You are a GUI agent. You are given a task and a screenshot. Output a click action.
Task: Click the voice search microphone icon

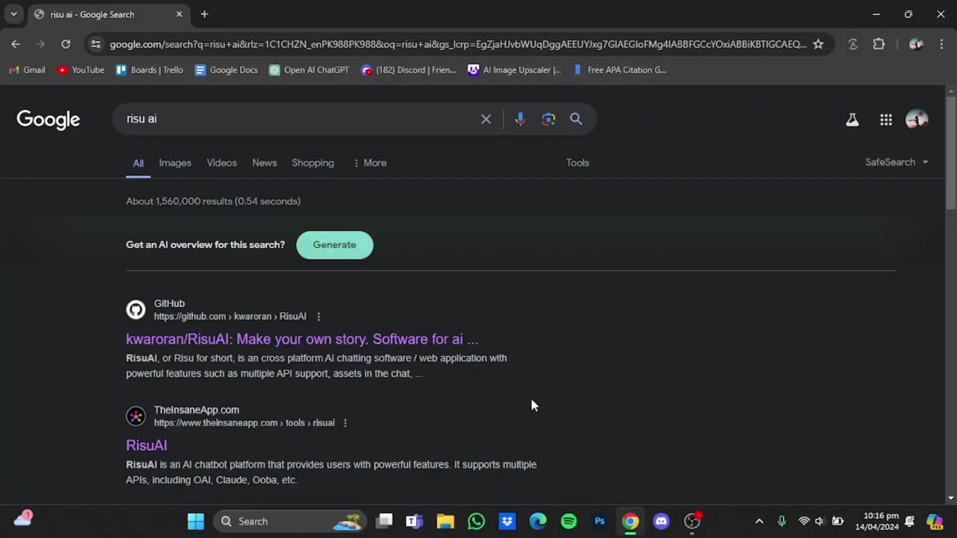[520, 119]
